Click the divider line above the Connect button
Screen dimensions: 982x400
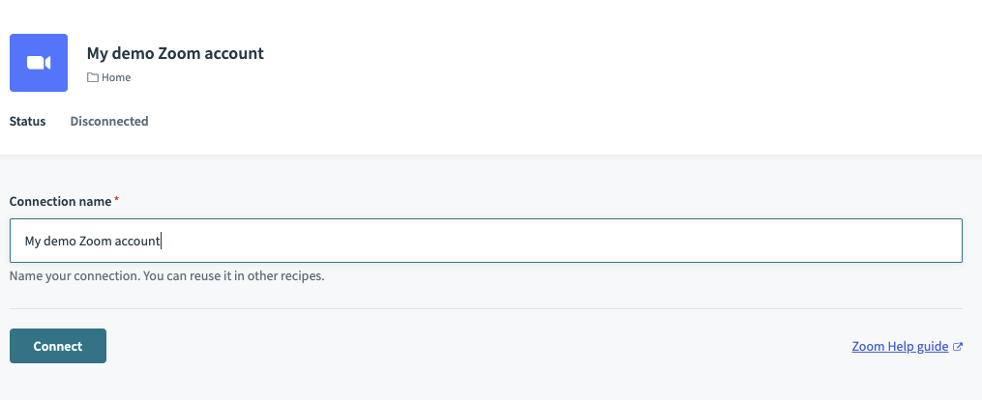[486, 308]
